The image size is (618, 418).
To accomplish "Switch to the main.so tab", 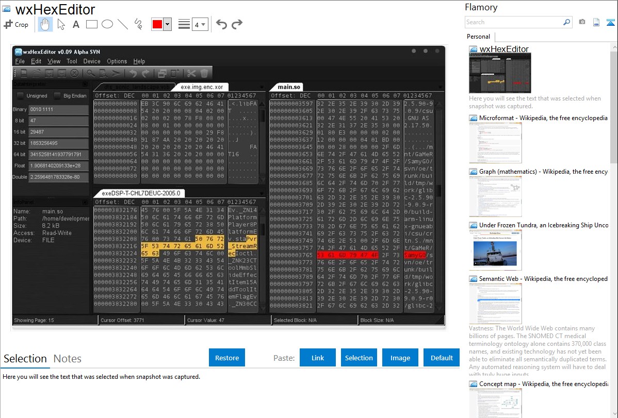I will (289, 87).
